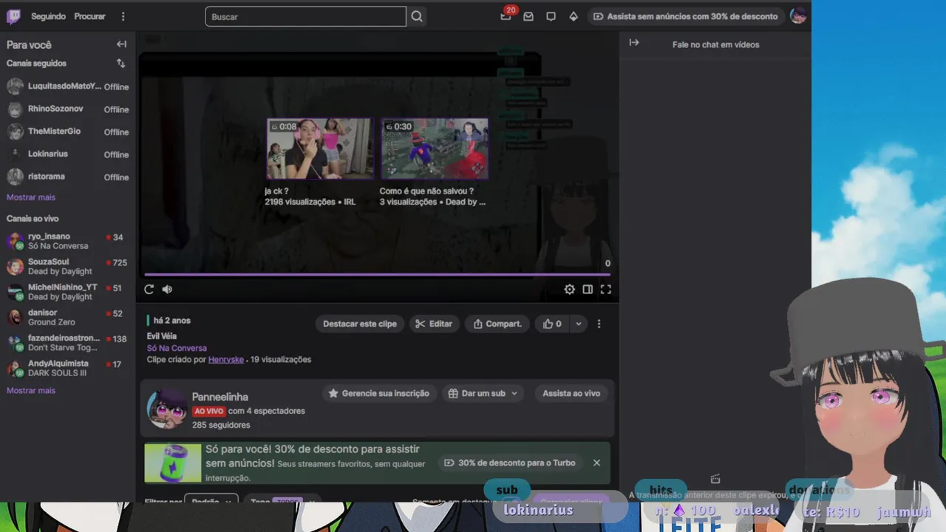The image size is (946, 532).
Task: Click the Editar clip button
Action: click(434, 324)
